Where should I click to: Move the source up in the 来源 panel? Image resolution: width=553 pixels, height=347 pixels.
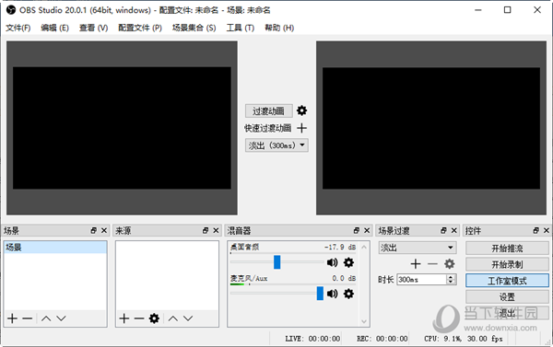point(173,318)
